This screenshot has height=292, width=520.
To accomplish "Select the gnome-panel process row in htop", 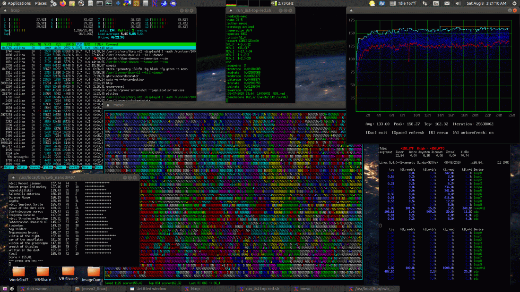I will point(98,86).
